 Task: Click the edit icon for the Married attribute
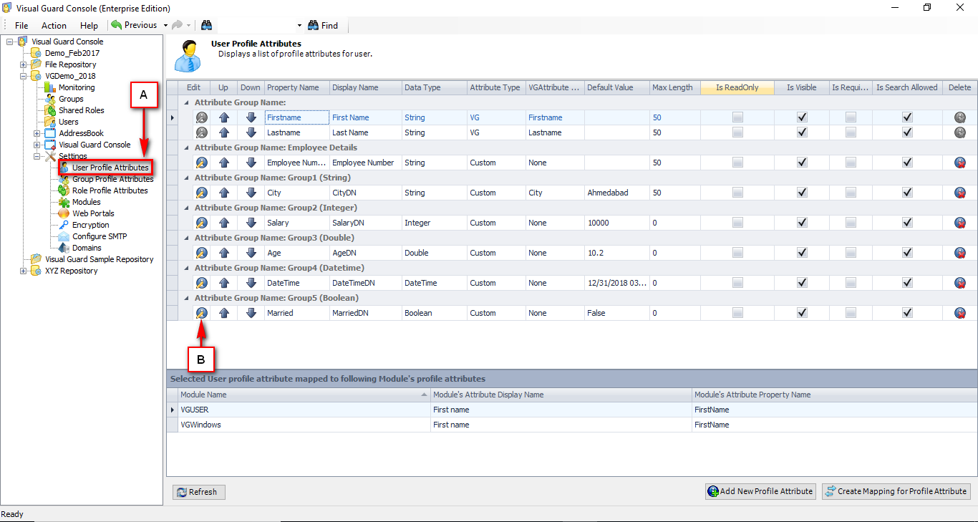click(x=202, y=313)
